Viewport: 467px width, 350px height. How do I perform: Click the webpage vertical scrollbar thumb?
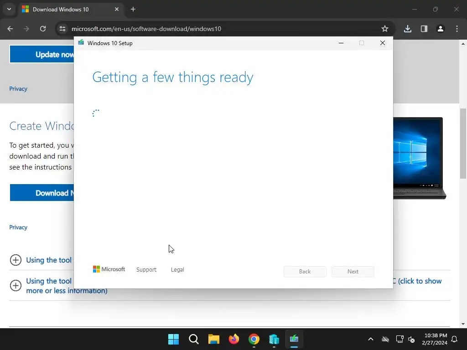(x=463, y=144)
